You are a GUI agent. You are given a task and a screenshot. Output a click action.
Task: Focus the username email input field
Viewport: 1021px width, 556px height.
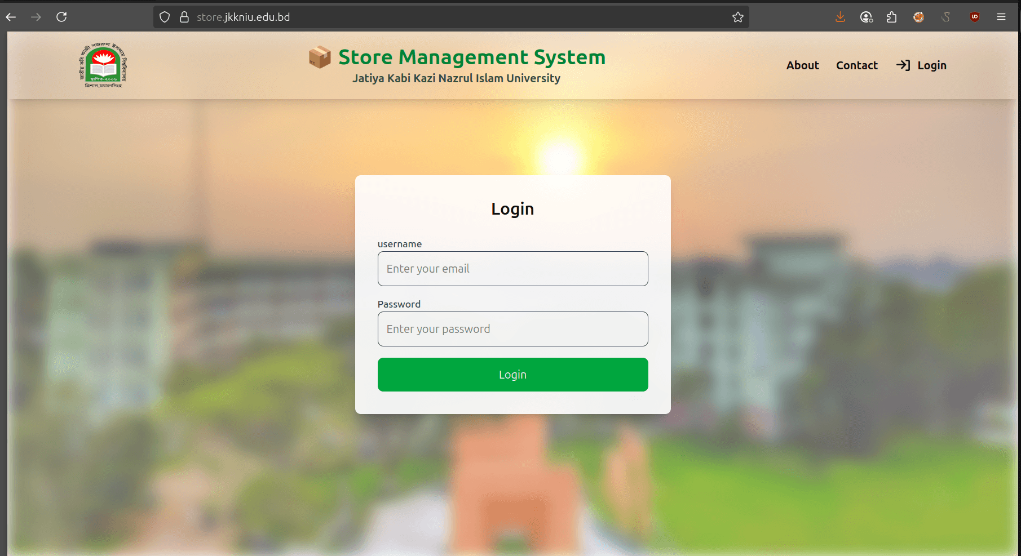(x=512, y=269)
